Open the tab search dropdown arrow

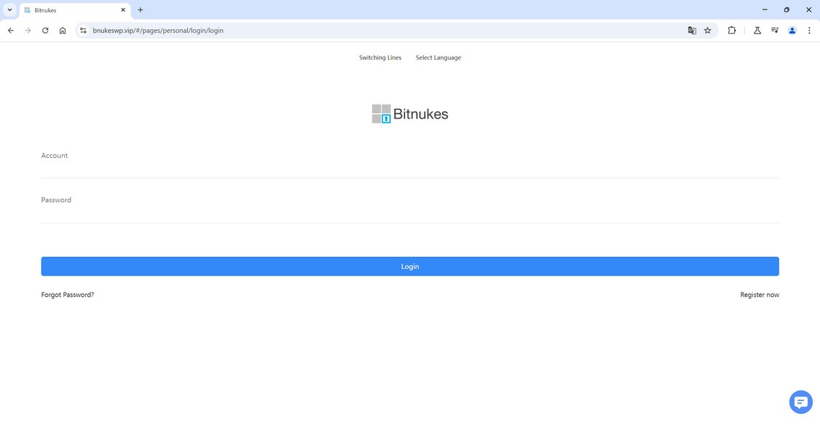click(9, 10)
